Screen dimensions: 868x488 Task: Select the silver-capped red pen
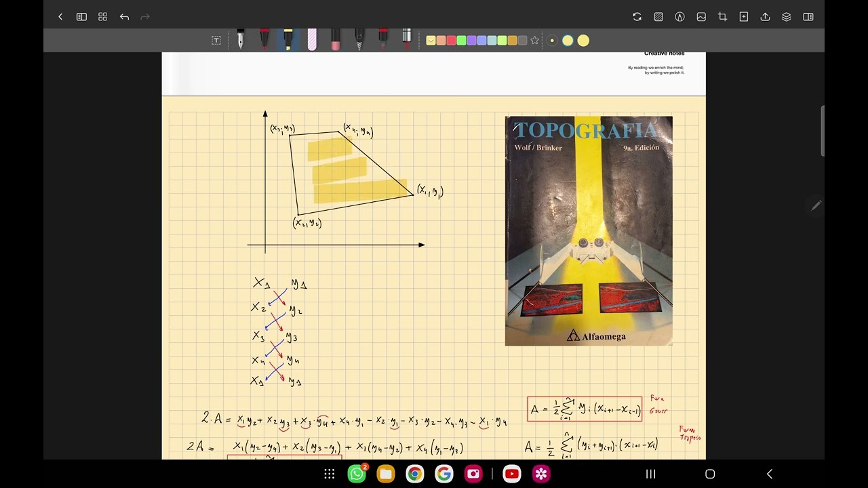point(407,39)
